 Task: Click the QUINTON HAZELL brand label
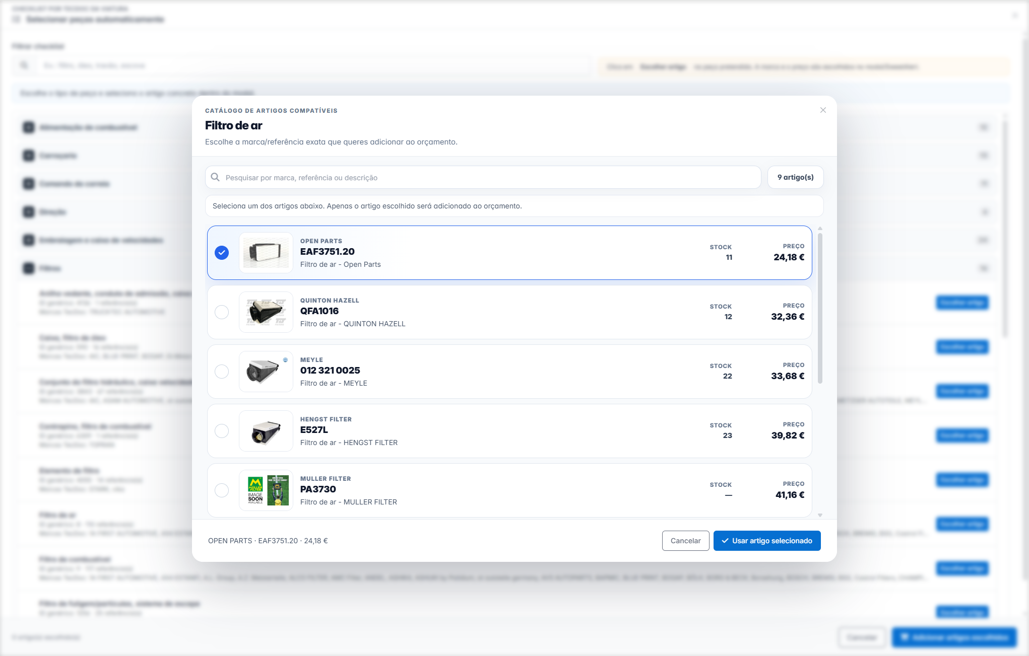pos(330,301)
